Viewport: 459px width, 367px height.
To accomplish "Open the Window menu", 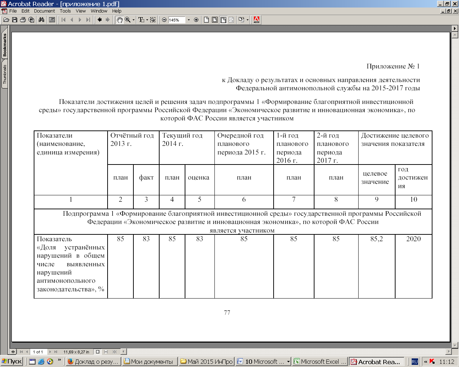I will pyautogui.click(x=99, y=11).
